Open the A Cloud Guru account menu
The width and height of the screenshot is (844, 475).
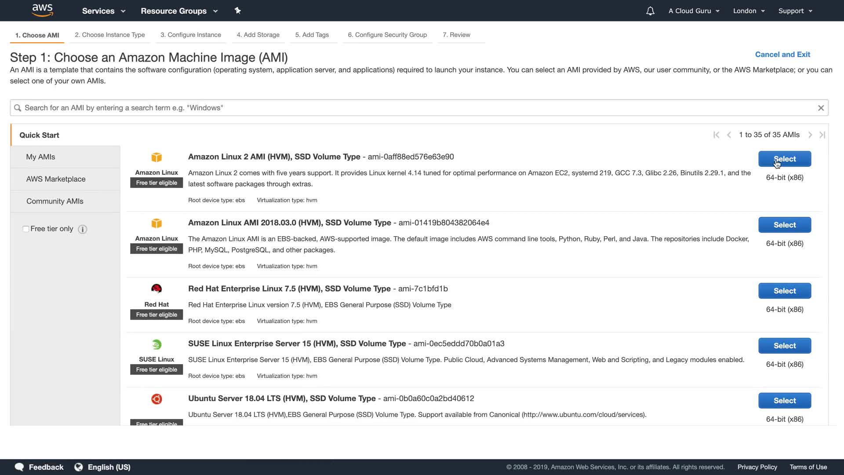tap(694, 11)
